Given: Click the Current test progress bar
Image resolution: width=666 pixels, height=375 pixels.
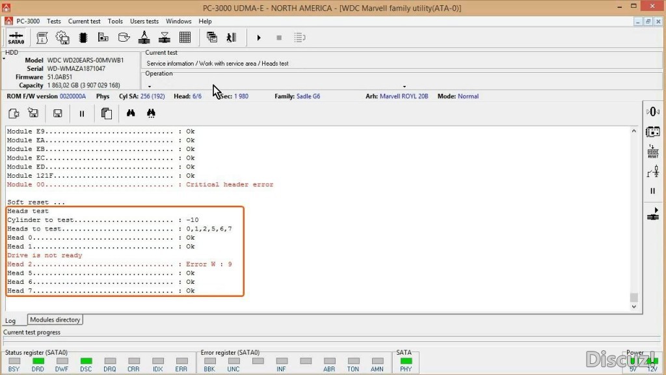Looking at the screenshot, I should (x=331, y=340).
